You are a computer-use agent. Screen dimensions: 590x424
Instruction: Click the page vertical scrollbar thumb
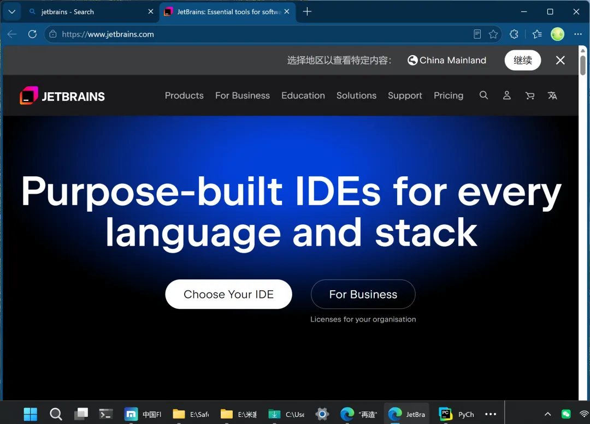pos(582,65)
